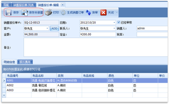This screenshot has width=169, height=104.
Task: Switch to the 销售报价单-列表 tab
Action: point(24,5)
